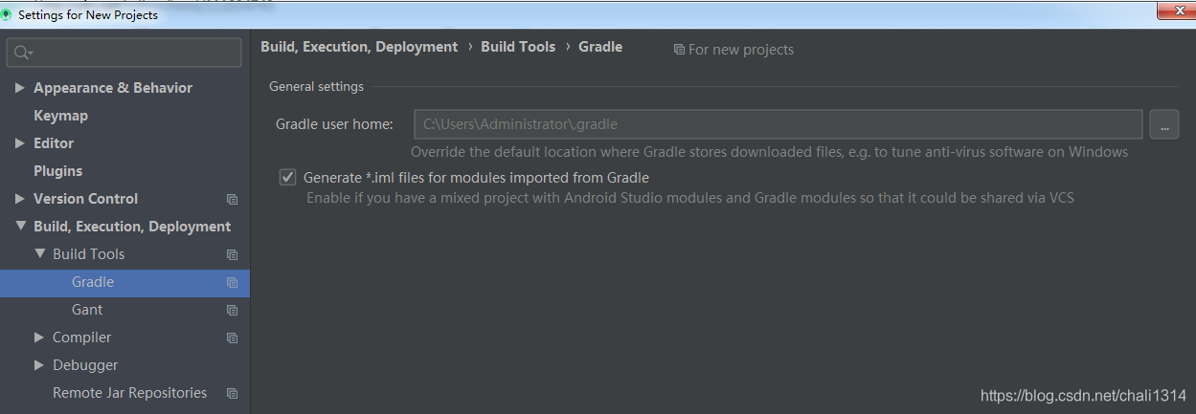Expand the Debugger node arrow
This screenshot has width=1196, height=414.
[x=39, y=365]
